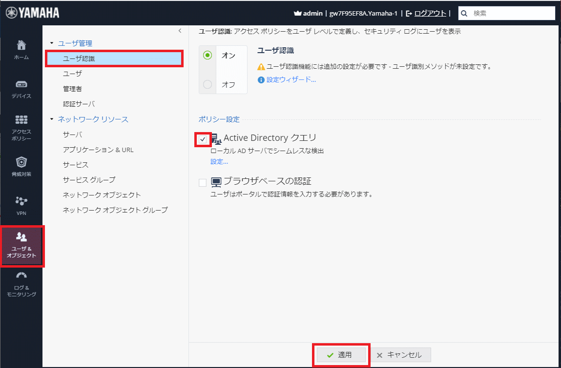Select サービス グループ in navigation tree
561x368 pixels.
89,180
